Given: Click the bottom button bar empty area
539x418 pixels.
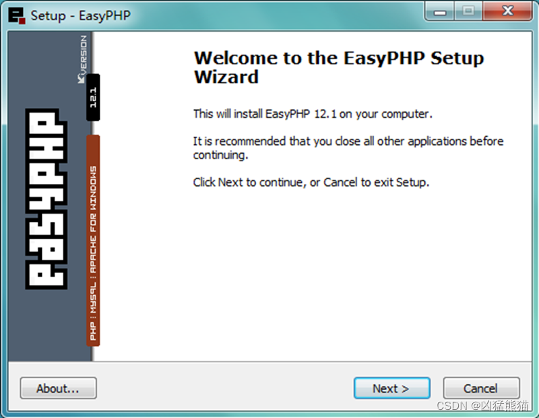Looking at the screenshot, I should 224,388.
